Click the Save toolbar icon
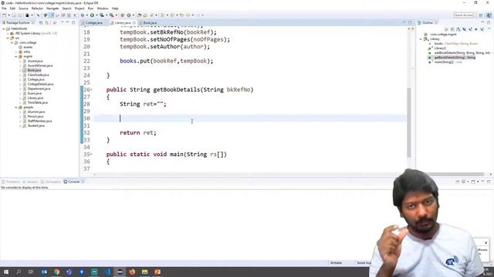This screenshot has width=494, height=277. [x=14, y=15]
